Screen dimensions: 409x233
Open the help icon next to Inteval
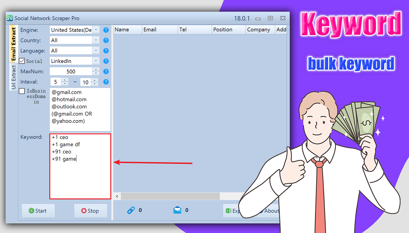106,82
